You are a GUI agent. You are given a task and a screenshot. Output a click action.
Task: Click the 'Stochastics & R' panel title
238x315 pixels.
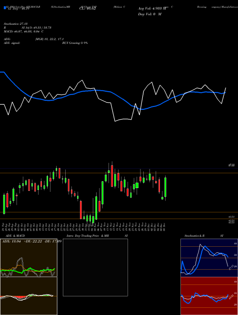point(194,236)
